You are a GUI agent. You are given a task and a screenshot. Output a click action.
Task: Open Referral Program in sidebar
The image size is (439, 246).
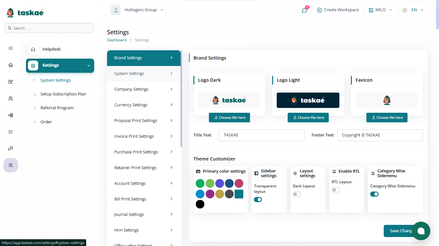[57, 108]
